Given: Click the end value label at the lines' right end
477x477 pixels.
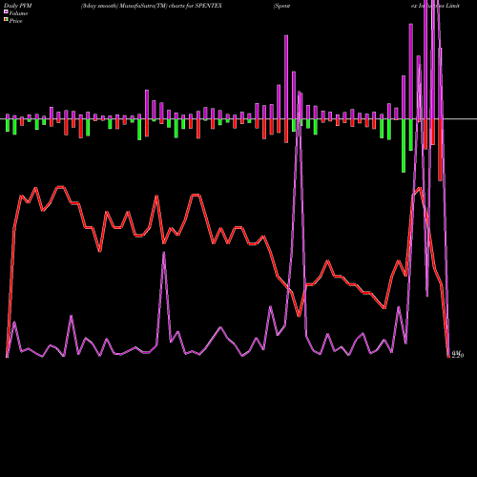Looking at the screenshot, I should click(x=458, y=354).
